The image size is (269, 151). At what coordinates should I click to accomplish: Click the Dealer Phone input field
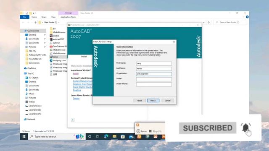tap(154, 84)
